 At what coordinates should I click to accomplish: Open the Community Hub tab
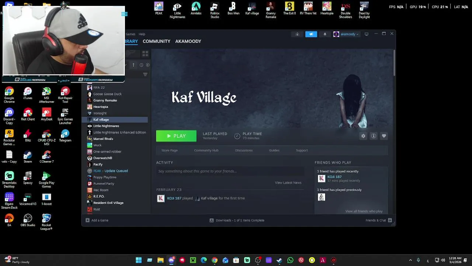tap(206, 150)
